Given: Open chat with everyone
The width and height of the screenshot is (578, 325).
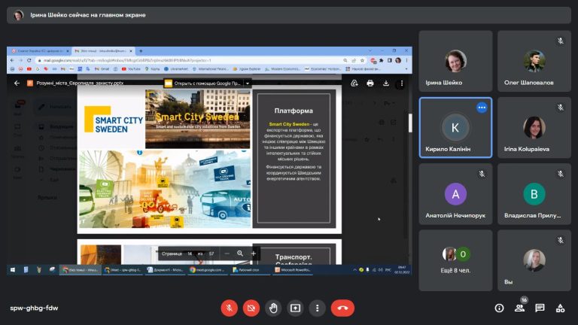Looking at the screenshot, I should [540, 308].
